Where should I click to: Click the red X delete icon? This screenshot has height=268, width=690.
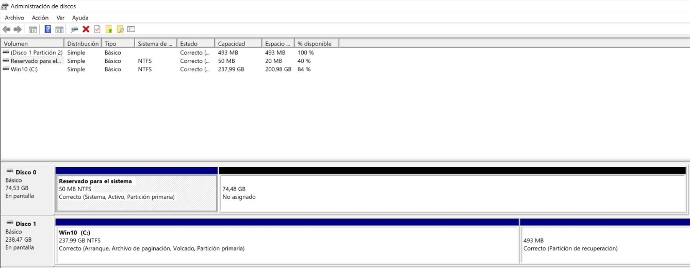pyautogui.click(x=86, y=29)
